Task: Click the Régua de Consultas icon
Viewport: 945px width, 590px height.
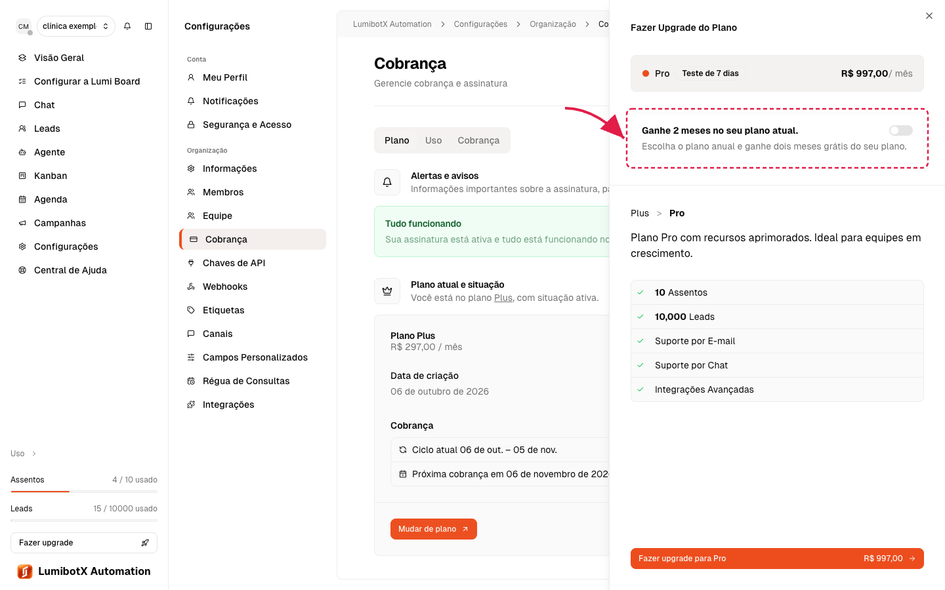Action: click(191, 381)
